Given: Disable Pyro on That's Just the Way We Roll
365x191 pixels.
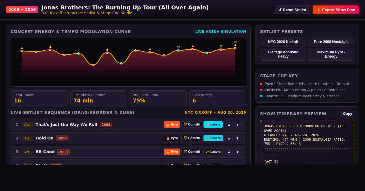Looking at the screenshot, I should point(172,125).
